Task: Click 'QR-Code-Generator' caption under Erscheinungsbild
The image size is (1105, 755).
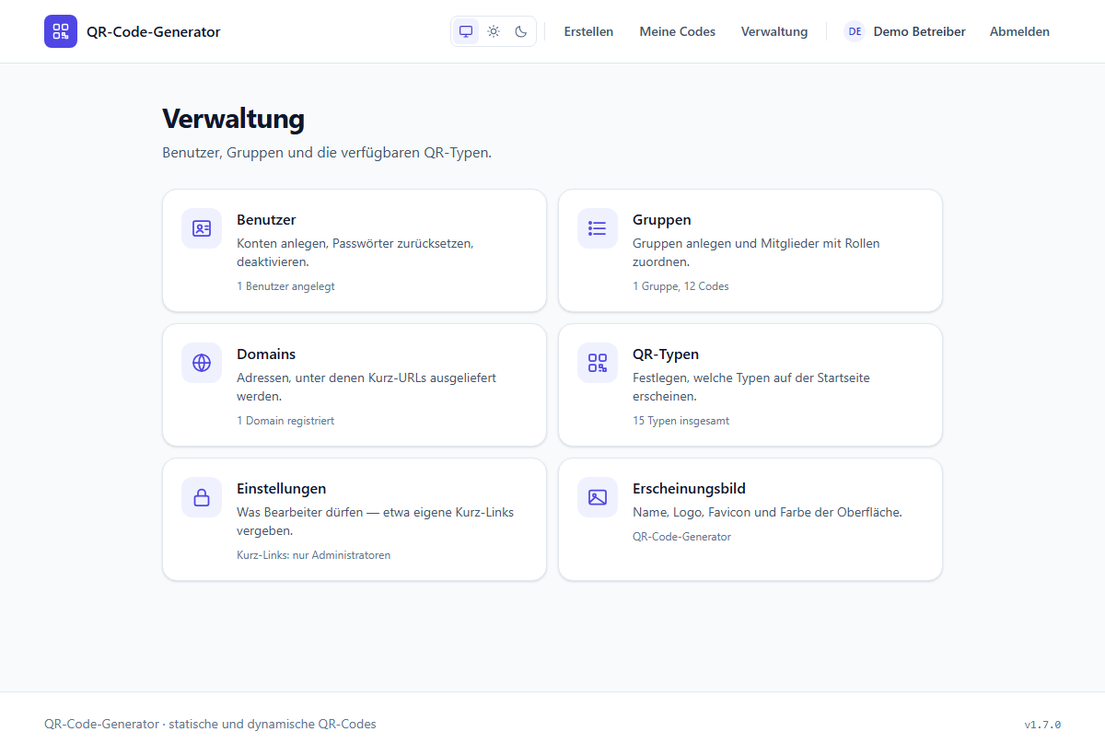Action: (x=681, y=537)
